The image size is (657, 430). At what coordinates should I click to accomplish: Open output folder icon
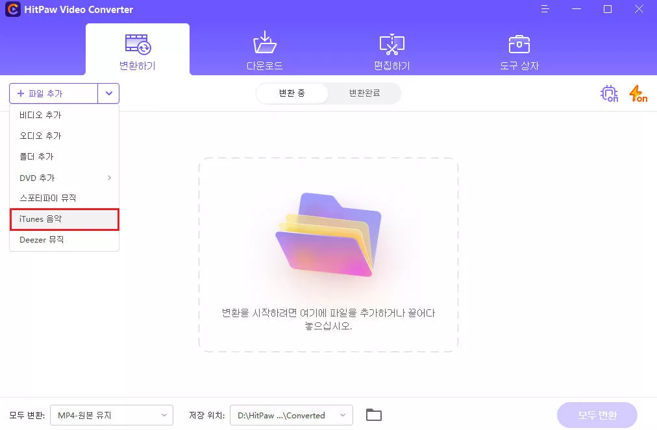(x=374, y=415)
